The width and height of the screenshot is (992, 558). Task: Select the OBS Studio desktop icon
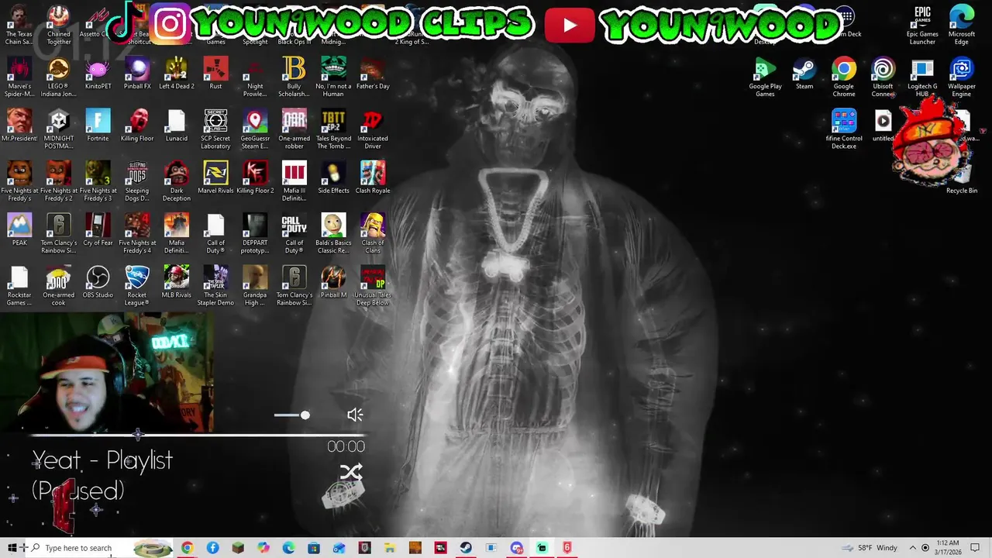[x=98, y=281]
